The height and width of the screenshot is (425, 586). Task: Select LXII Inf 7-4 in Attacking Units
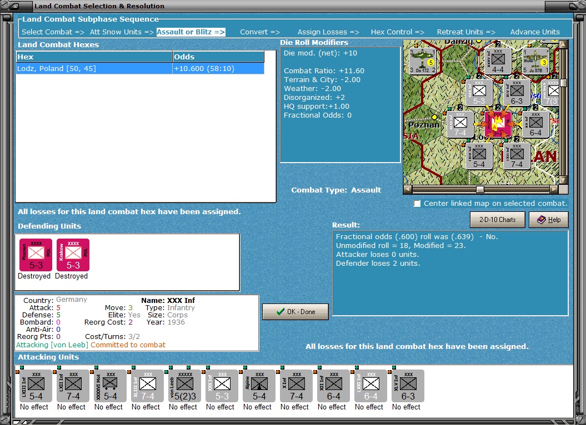[x=73, y=386]
